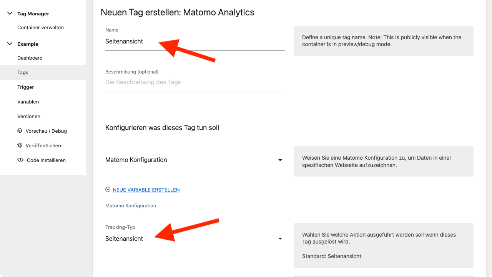The image size is (492, 277).
Task: Click the rocket icon next to Veröffentlichen
Action: pyautogui.click(x=20, y=145)
